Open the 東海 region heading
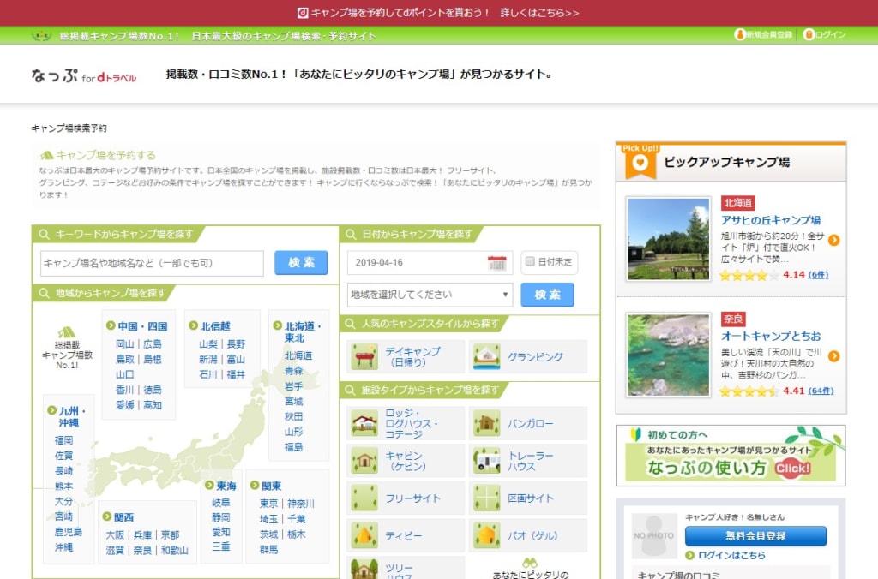The height and width of the screenshot is (579, 878). point(226,486)
